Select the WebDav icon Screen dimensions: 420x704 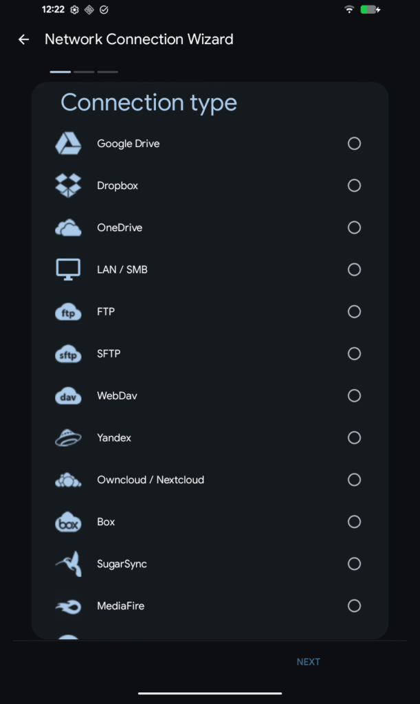[x=68, y=395]
